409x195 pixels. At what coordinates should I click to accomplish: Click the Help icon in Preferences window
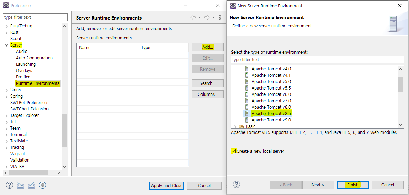point(9,185)
